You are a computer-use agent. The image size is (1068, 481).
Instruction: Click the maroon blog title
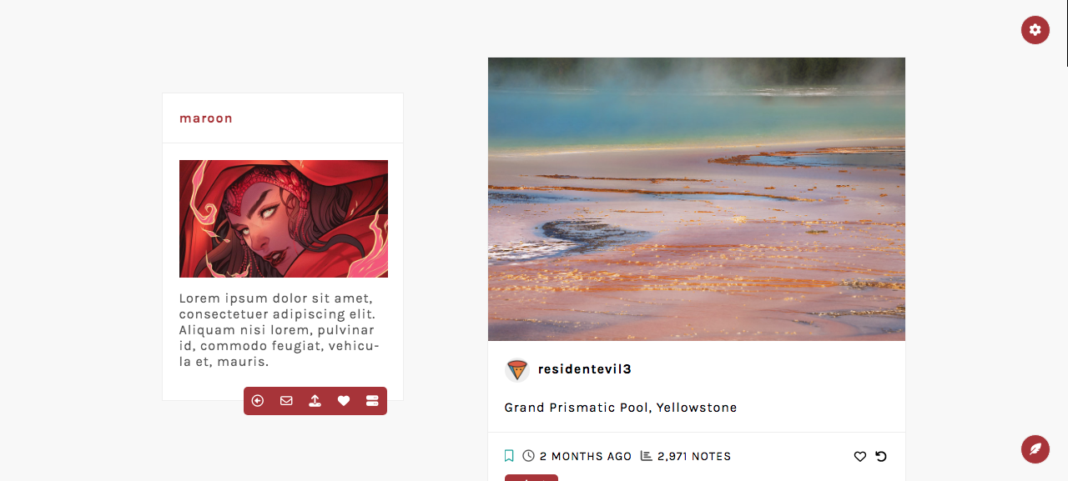pyautogui.click(x=206, y=118)
